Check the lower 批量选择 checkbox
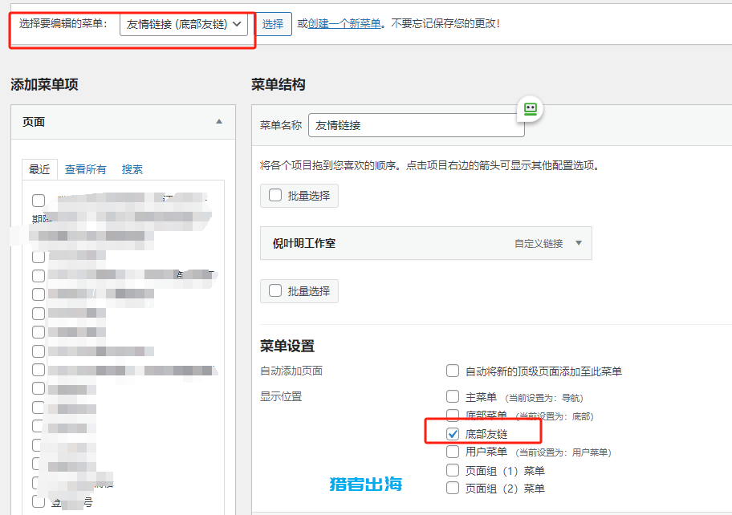 pos(274,290)
